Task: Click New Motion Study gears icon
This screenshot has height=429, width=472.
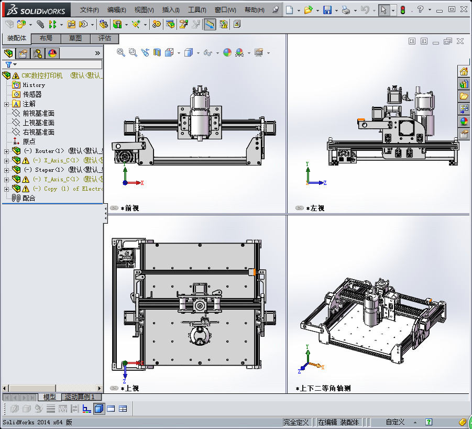Action: (157, 24)
